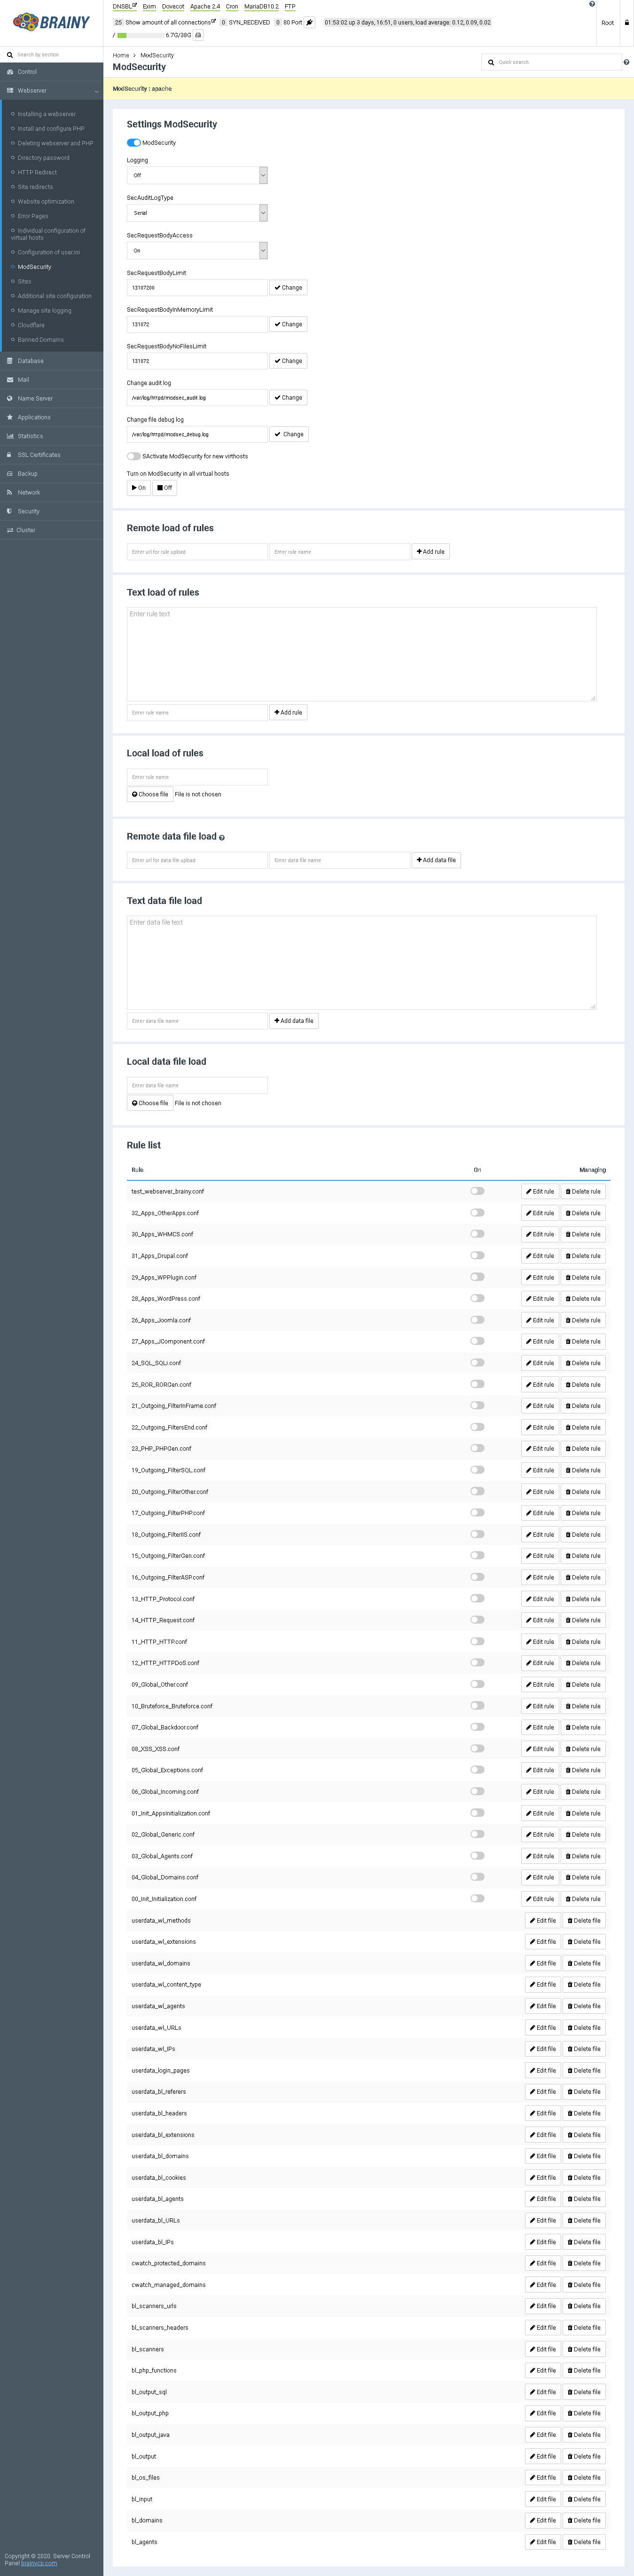Click the lock icon next to Root
The height and width of the screenshot is (2576, 634).
(627, 22)
